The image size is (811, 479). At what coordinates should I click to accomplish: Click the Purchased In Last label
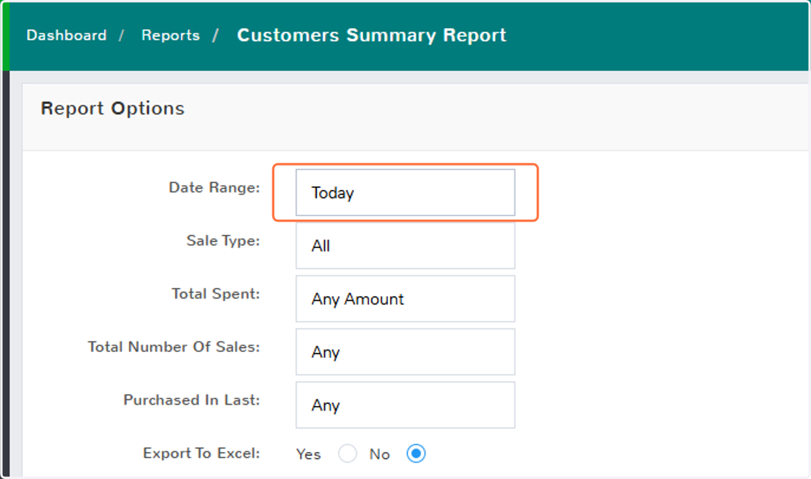(191, 400)
